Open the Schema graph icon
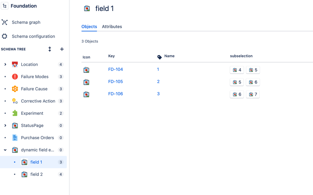This screenshot has width=313, height=195. coord(5,22)
